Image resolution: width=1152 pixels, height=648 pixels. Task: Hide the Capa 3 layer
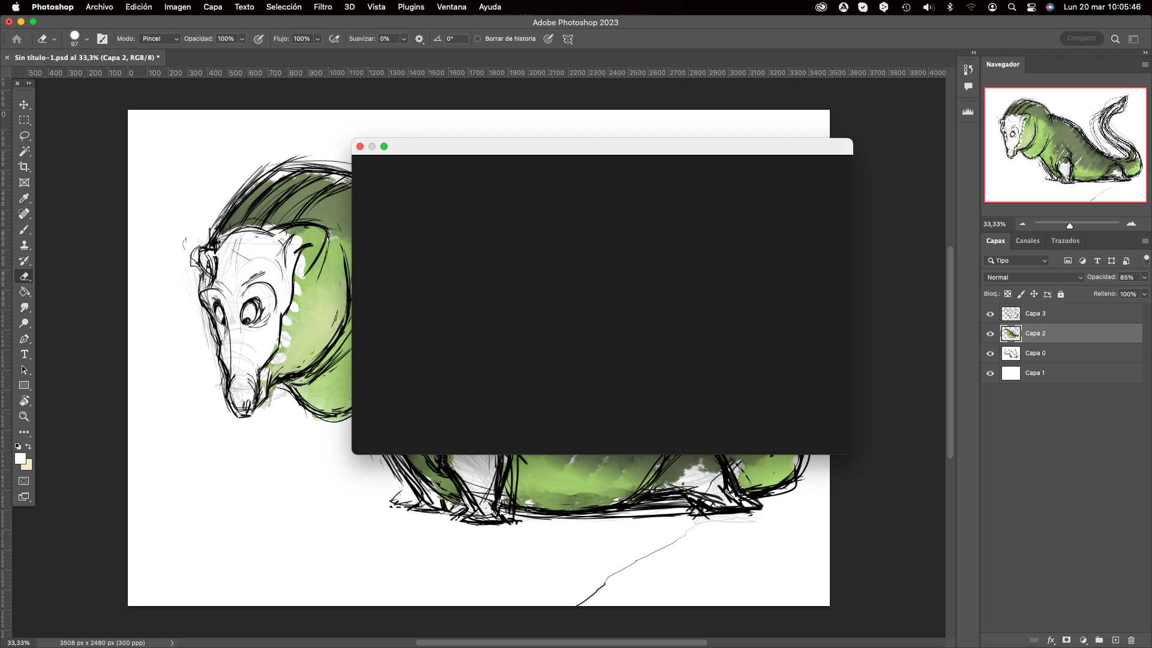(990, 314)
